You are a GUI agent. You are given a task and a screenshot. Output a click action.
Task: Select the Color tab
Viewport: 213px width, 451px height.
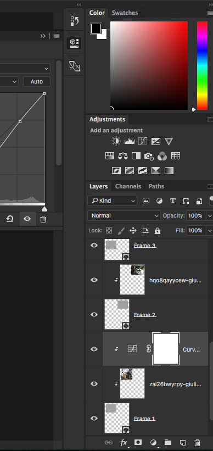(97, 13)
